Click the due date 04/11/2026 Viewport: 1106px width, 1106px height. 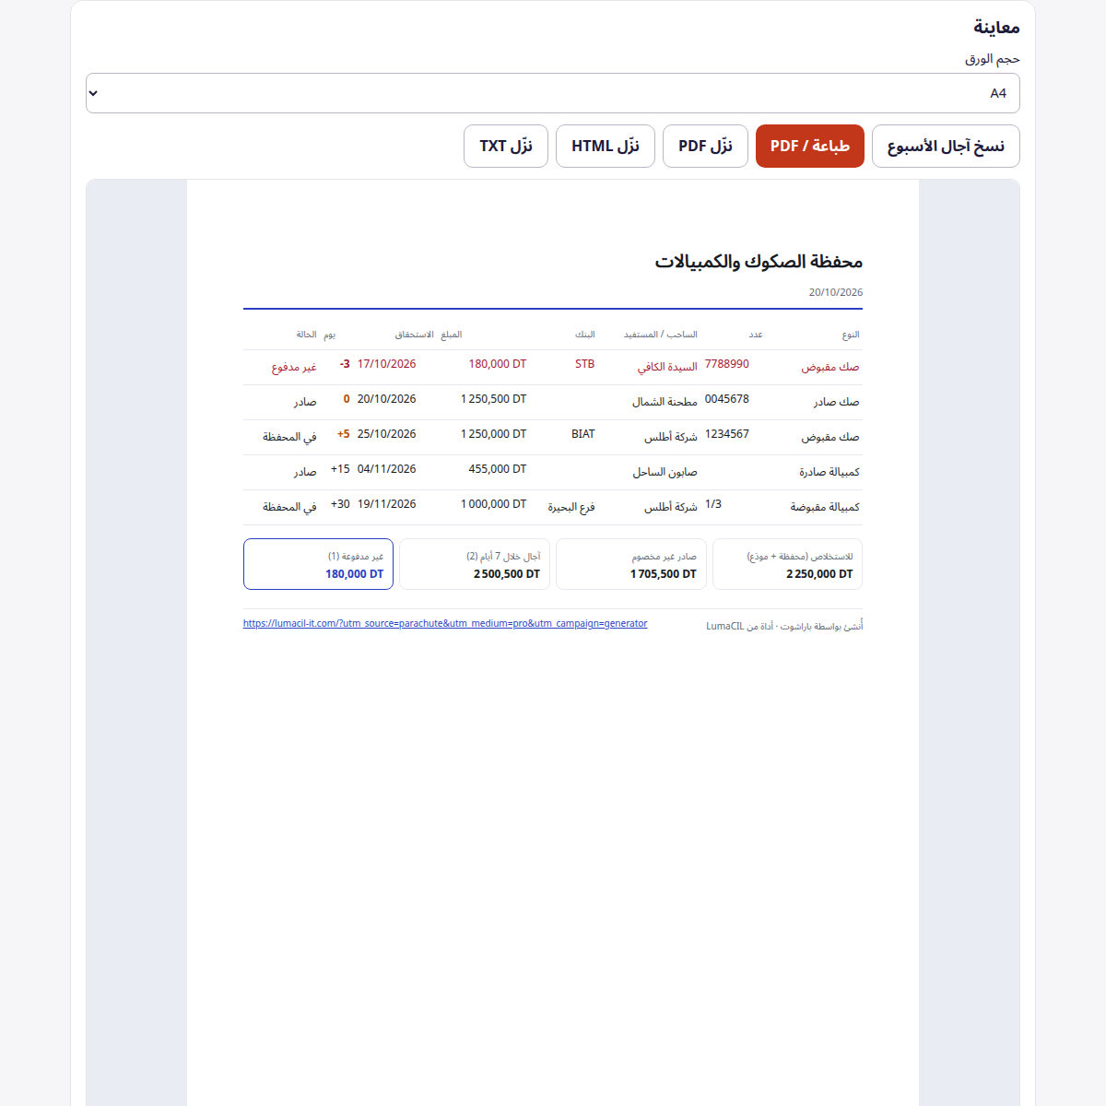(387, 469)
